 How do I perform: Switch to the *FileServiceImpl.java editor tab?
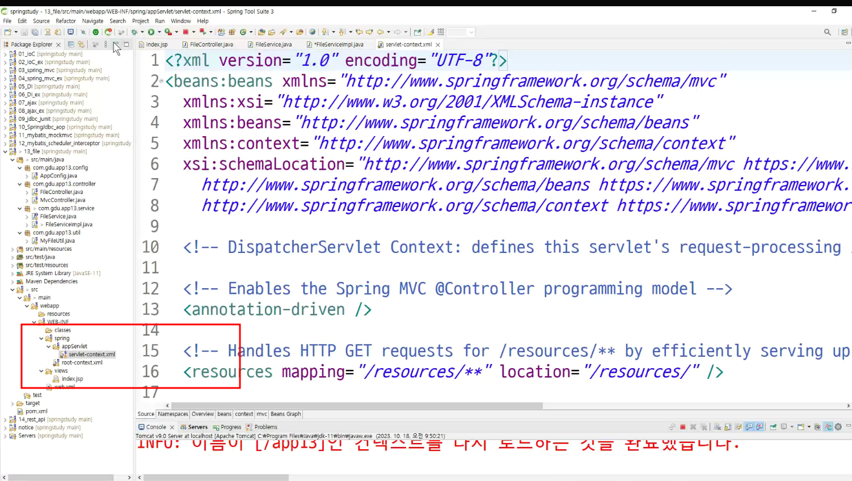335,44
